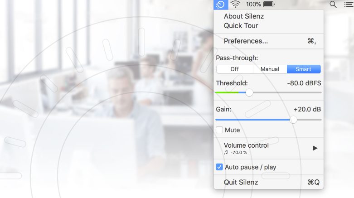Open the Volume control submenu
Viewport: 354px width, 198px height.
tap(247, 146)
